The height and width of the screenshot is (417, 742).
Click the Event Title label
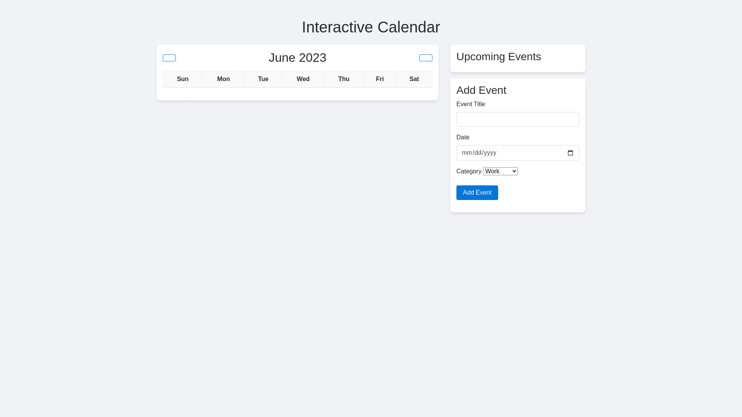tap(470, 104)
